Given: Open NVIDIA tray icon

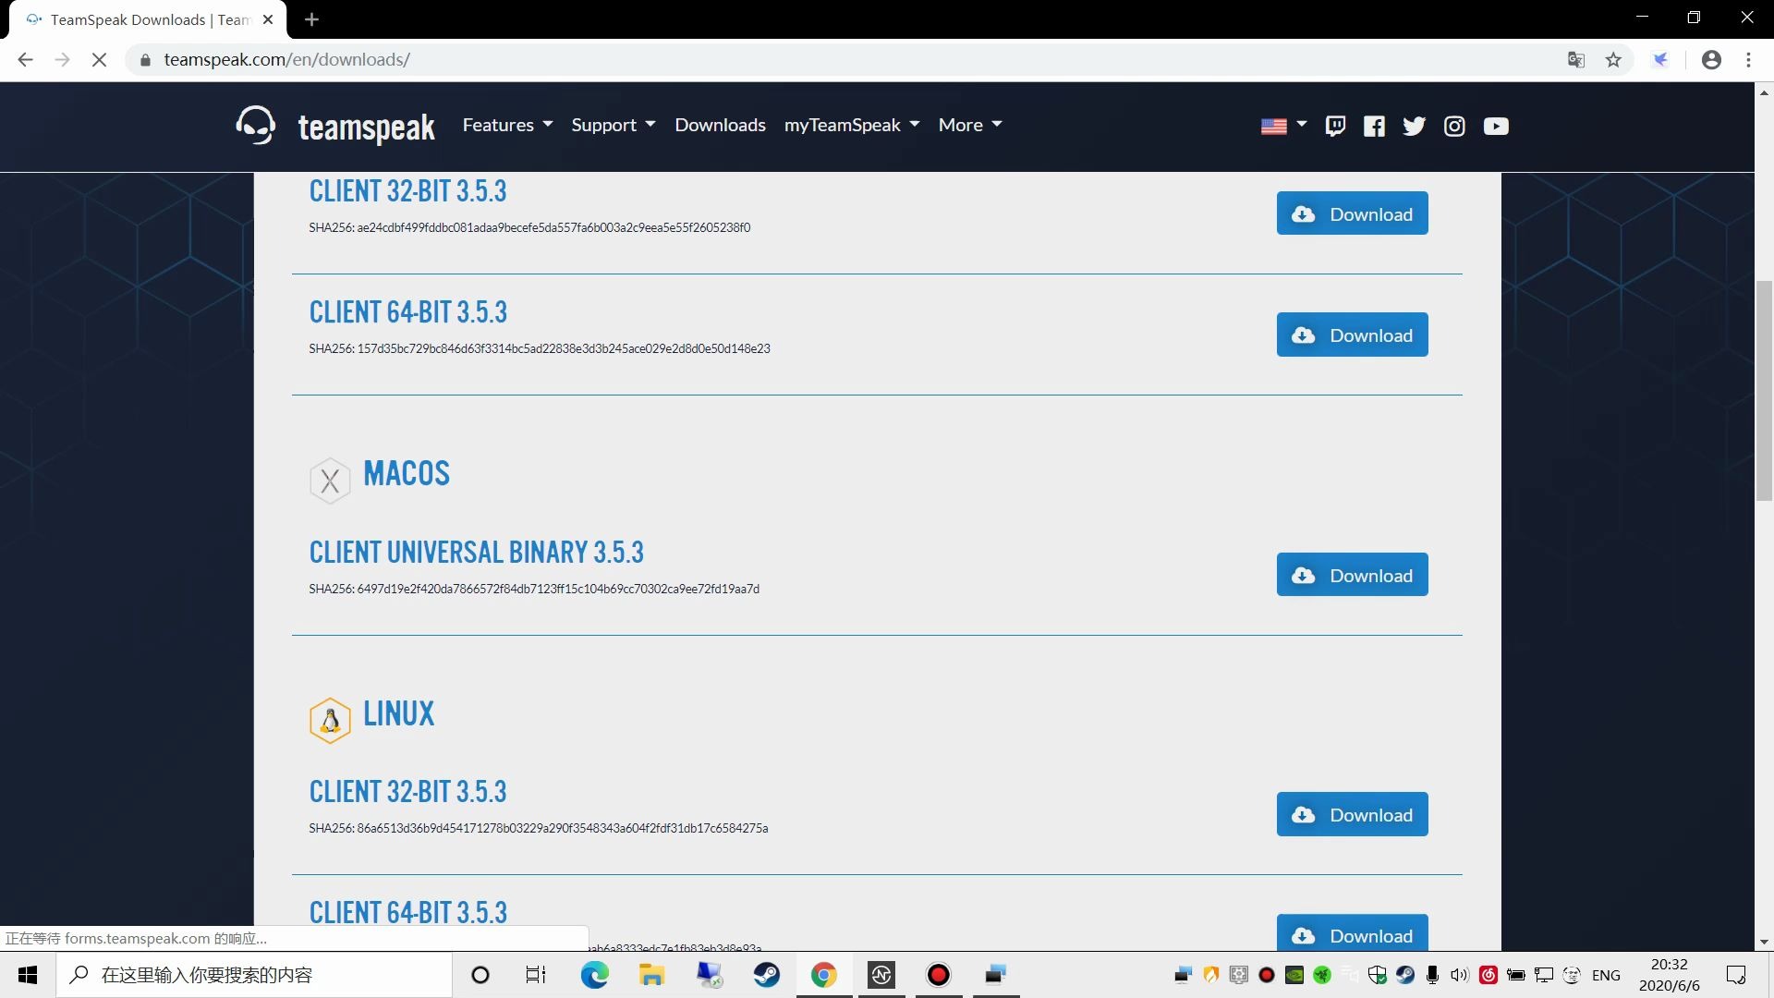Looking at the screenshot, I should coord(1294,975).
